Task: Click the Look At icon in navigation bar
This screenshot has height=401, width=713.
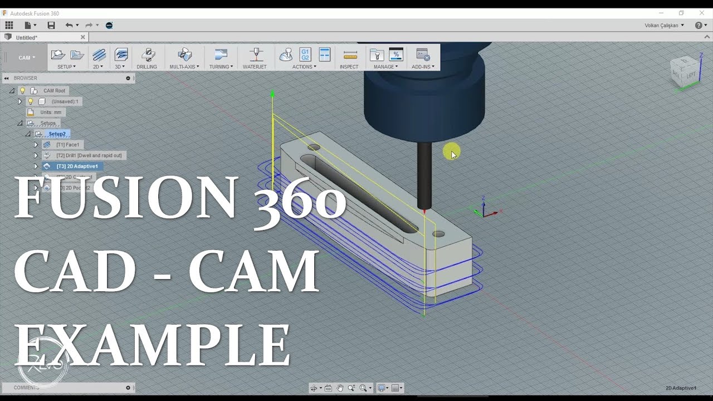Action: pyautogui.click(x=328, y=388)
